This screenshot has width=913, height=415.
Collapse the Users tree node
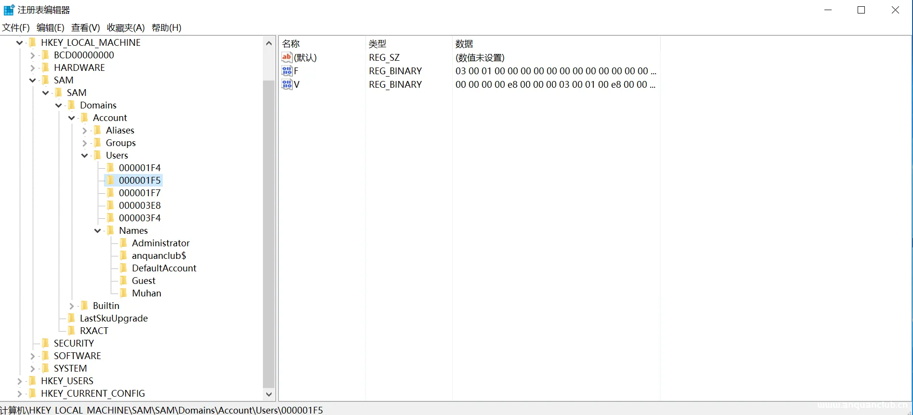pos(85,155)
